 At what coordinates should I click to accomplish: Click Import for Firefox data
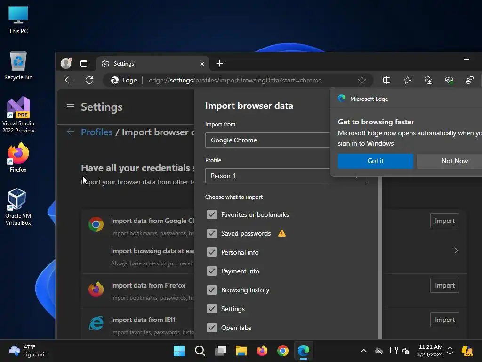(x=444, y=285)
